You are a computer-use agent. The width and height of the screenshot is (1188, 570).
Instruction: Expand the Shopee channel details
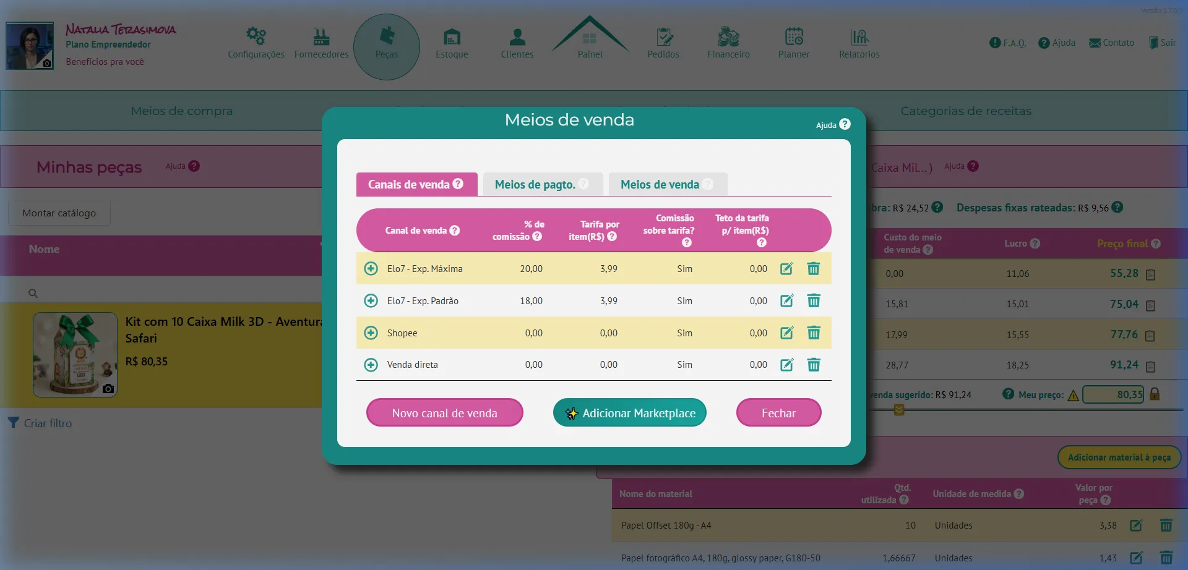pyautogui.click(x=371, y=333)
